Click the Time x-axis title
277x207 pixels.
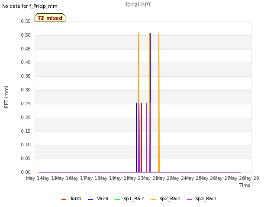pyautogui.click(x=245, y=185)
